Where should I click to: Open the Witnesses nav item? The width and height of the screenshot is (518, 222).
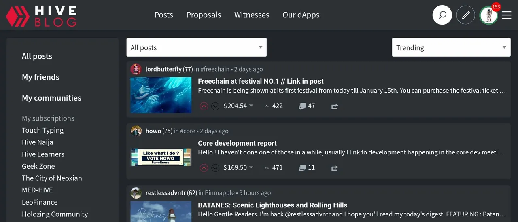tap(252, 15)
